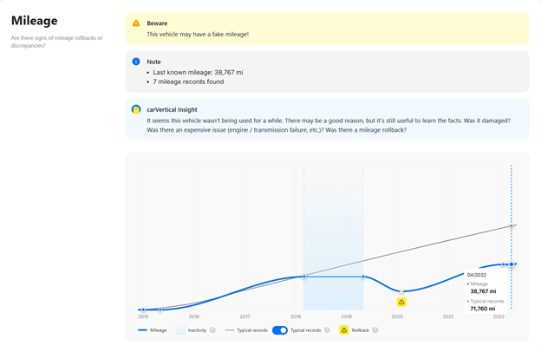Open the Typical records help question mark
The image size is (541, 352).
click(x=327, y=330)
